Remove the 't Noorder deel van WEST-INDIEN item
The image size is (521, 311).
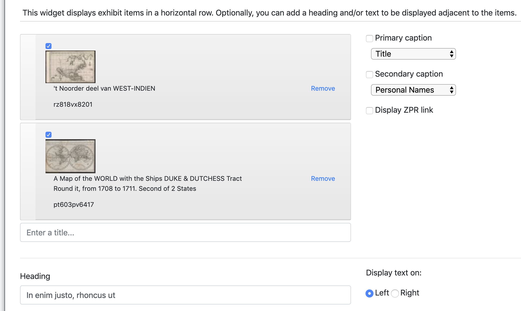pyautogui.click(x=323, y=88)
